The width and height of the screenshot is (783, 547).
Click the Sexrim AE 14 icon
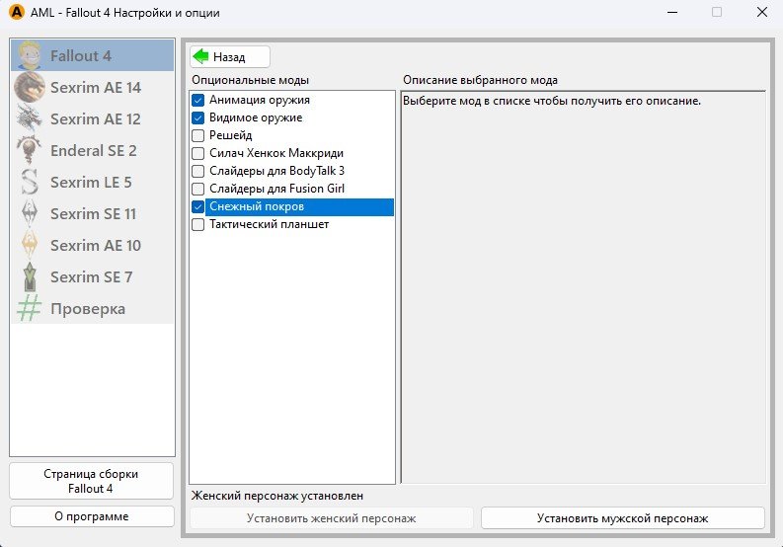point(30,88)
